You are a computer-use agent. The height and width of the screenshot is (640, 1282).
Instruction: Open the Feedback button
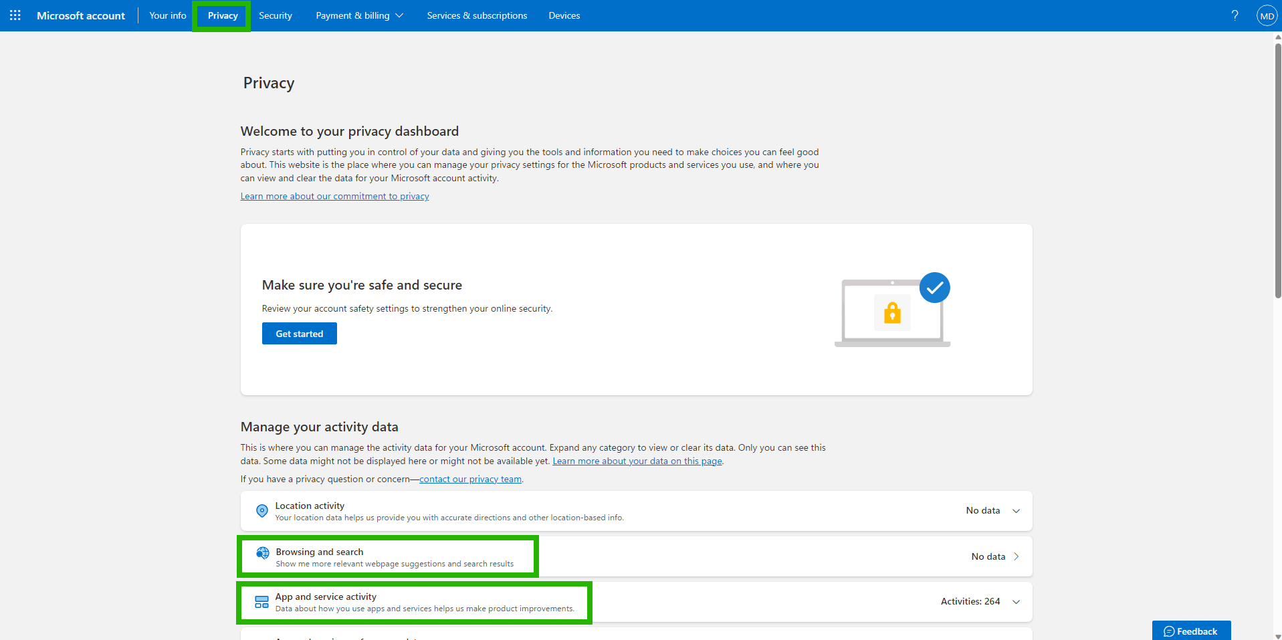tap(1191, 631)
